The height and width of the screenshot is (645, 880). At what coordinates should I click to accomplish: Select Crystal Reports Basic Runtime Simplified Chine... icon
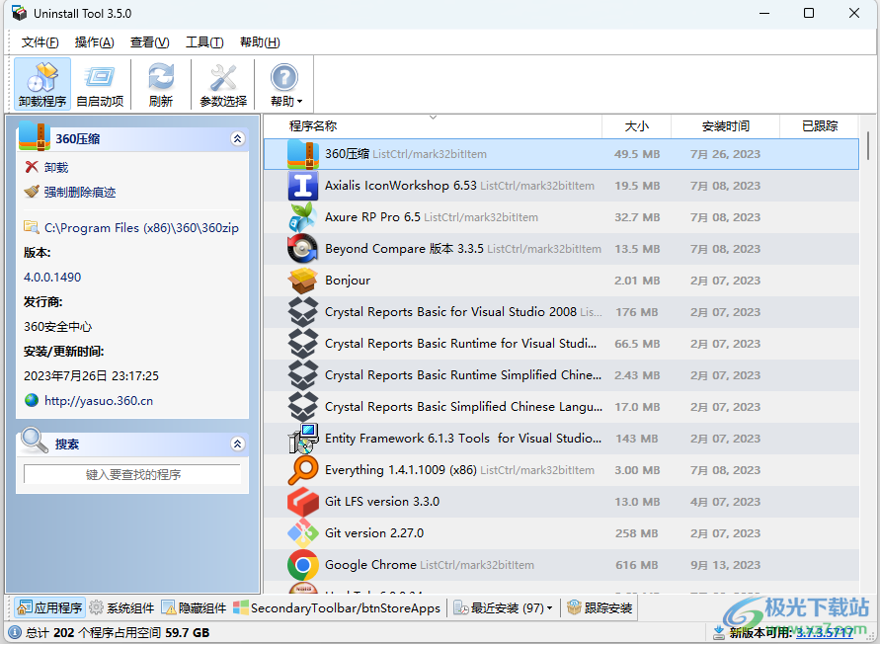pyautogui.click(x=303, y=375)
